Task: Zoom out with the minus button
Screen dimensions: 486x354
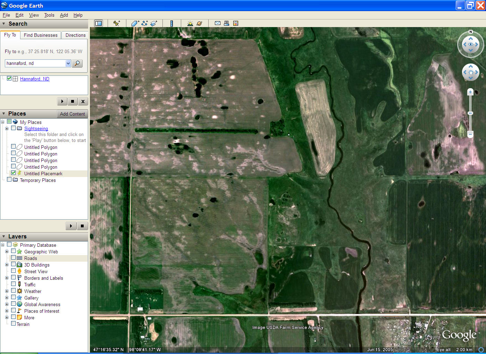Action: click(x=470, y=134)
